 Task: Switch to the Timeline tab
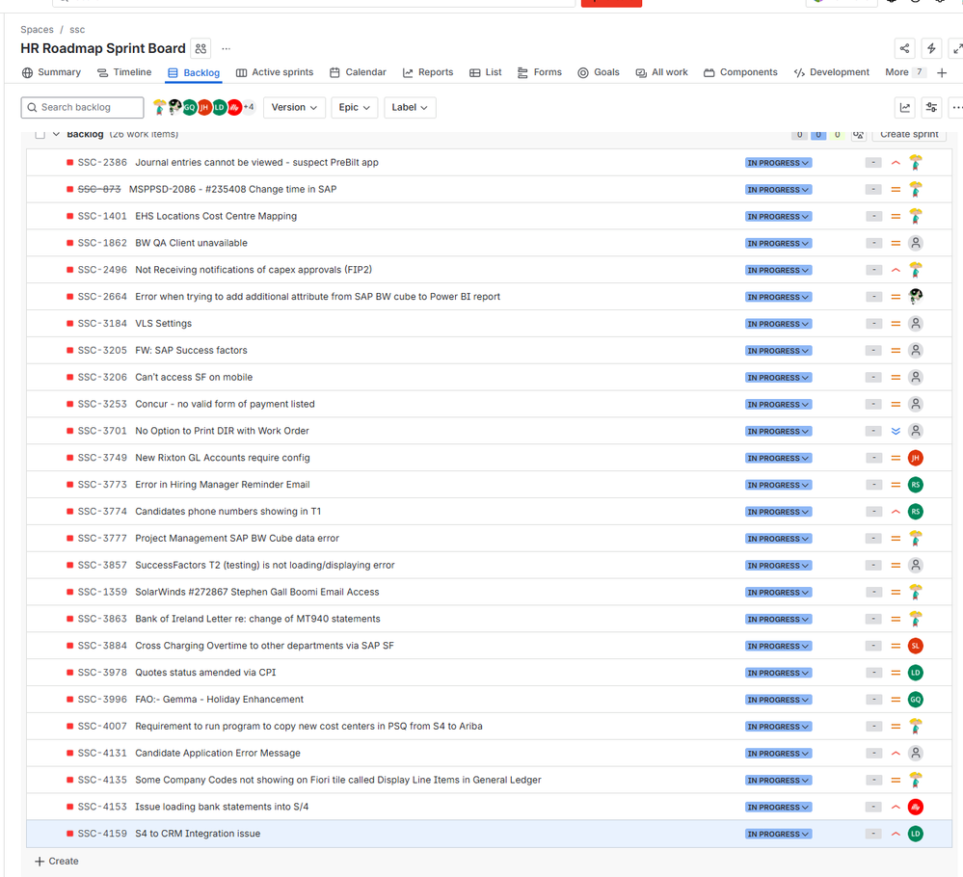click(x=125, y=71)
